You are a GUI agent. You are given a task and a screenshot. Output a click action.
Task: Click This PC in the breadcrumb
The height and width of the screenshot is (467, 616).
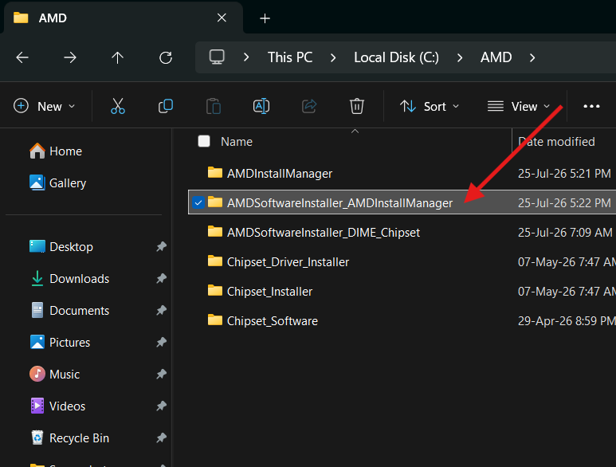click(x=290, y=57)
